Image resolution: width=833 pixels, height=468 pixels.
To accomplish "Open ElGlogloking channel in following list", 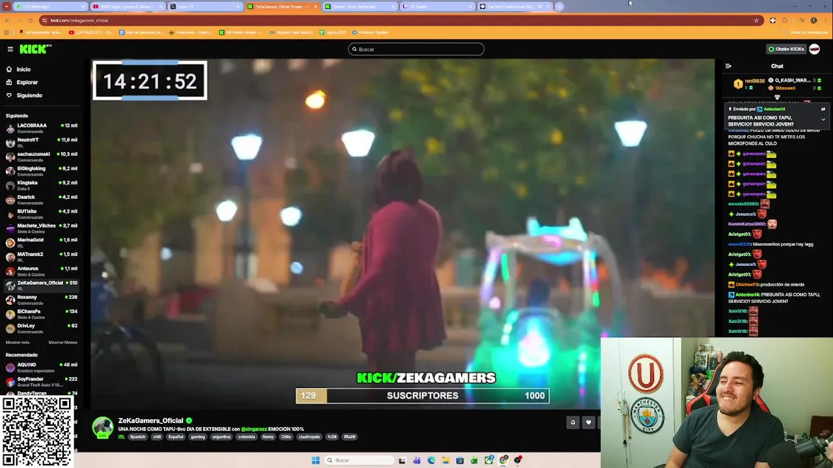I will click(42, 171).
